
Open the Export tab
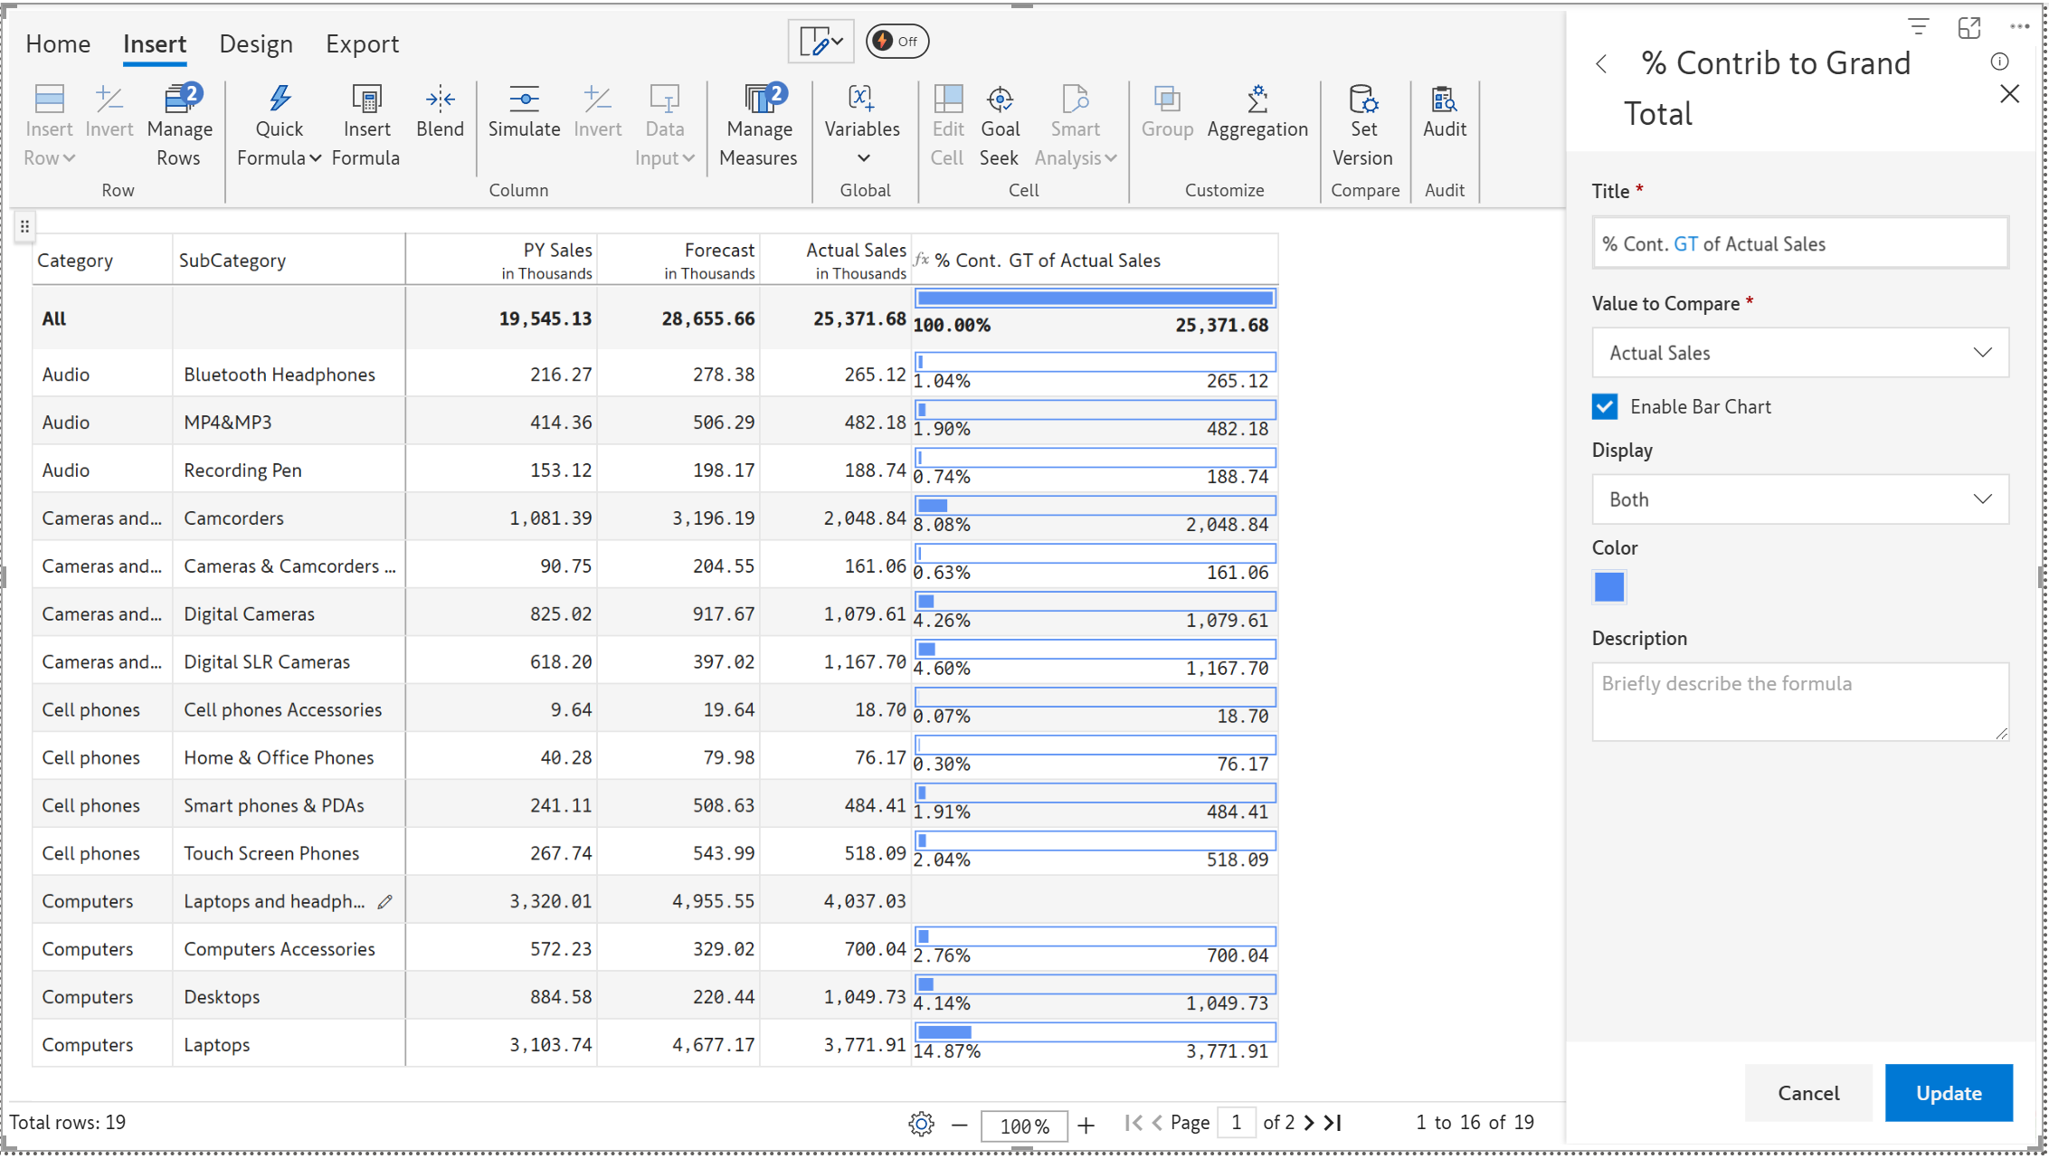coord(362,43)
